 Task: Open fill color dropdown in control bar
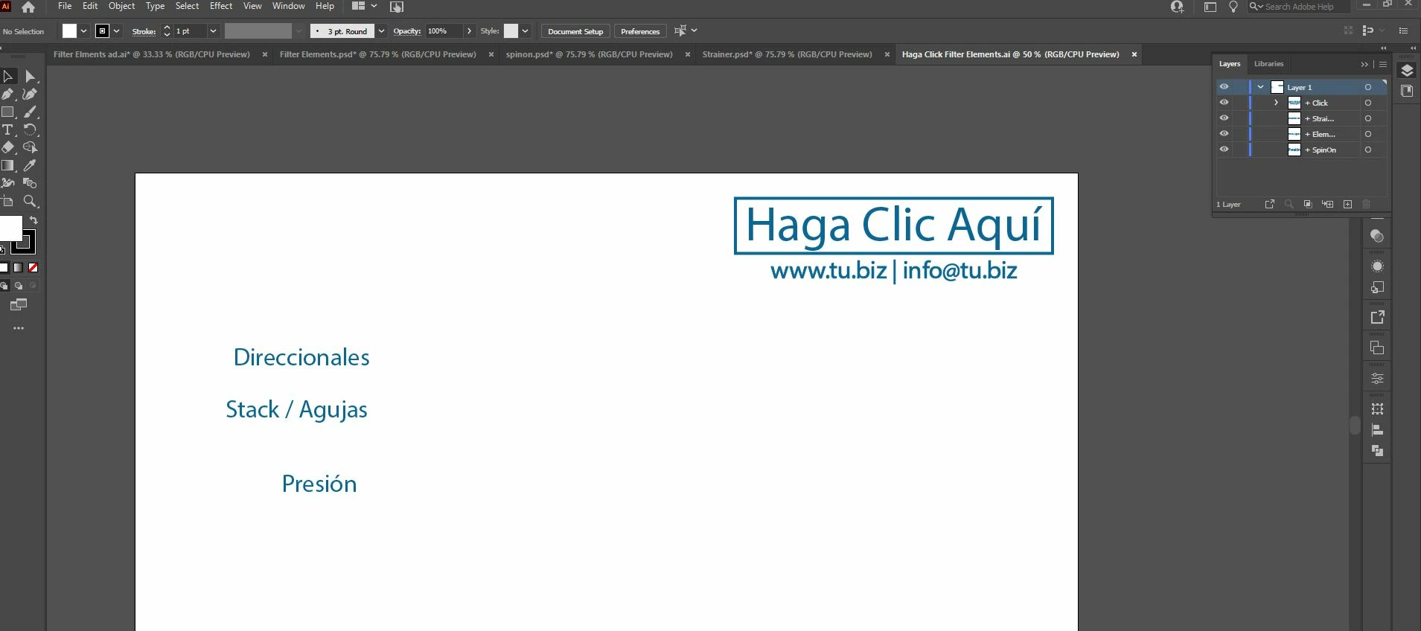(x=83, y=31)
